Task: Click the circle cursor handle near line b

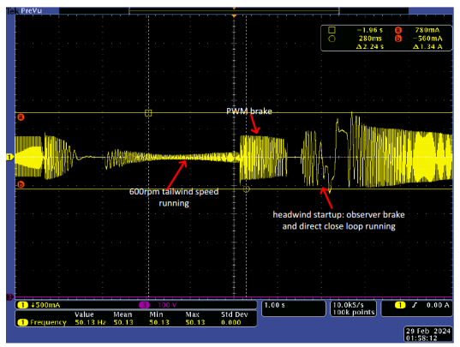Action: click(247, 189)
